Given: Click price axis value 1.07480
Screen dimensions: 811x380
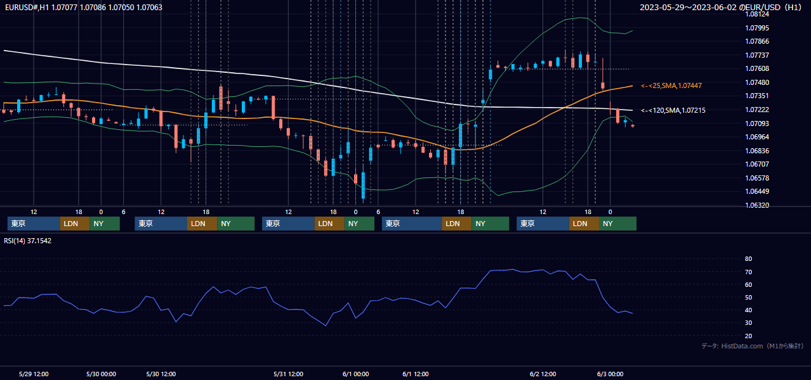Looking at the screenshot, I should point(756,82).
